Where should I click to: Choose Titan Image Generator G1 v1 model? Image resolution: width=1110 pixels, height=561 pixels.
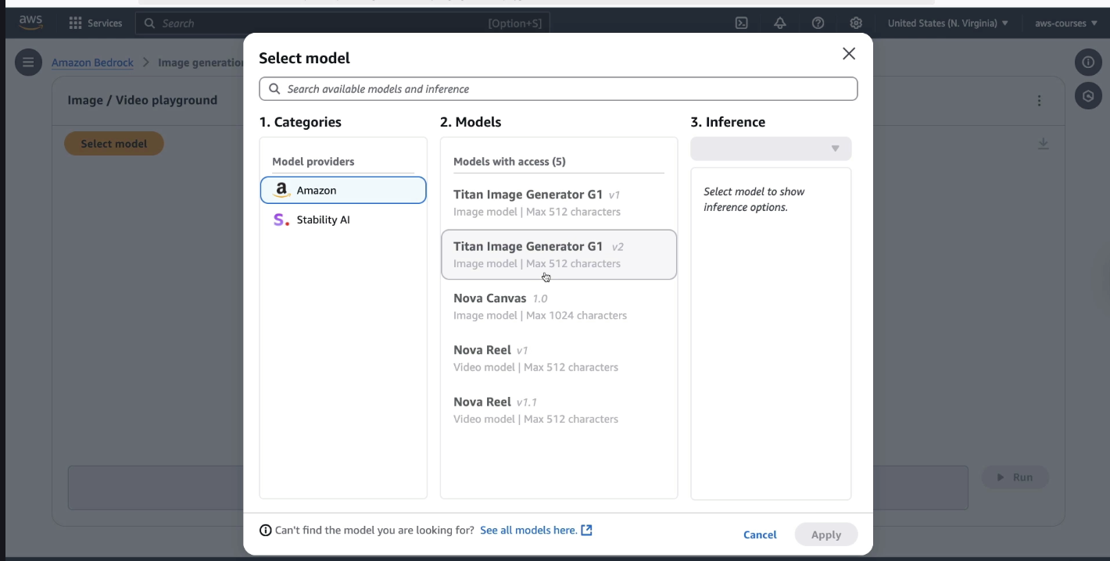click(559, 203)
